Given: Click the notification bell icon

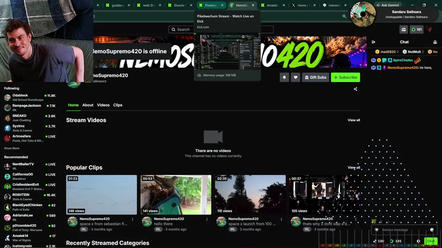Looking at the screenshot, I should pos(284,77).
